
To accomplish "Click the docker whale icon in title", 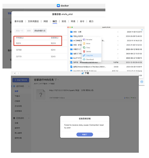I will click(58, 6).
